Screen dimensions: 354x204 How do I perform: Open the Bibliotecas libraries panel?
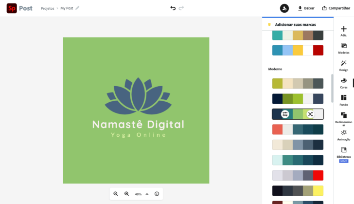click(344, 152)
